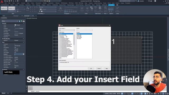Expand the Tools panel
Viewport: 169px width, 95px height.
pyautogui.click(x=106, y=13)
